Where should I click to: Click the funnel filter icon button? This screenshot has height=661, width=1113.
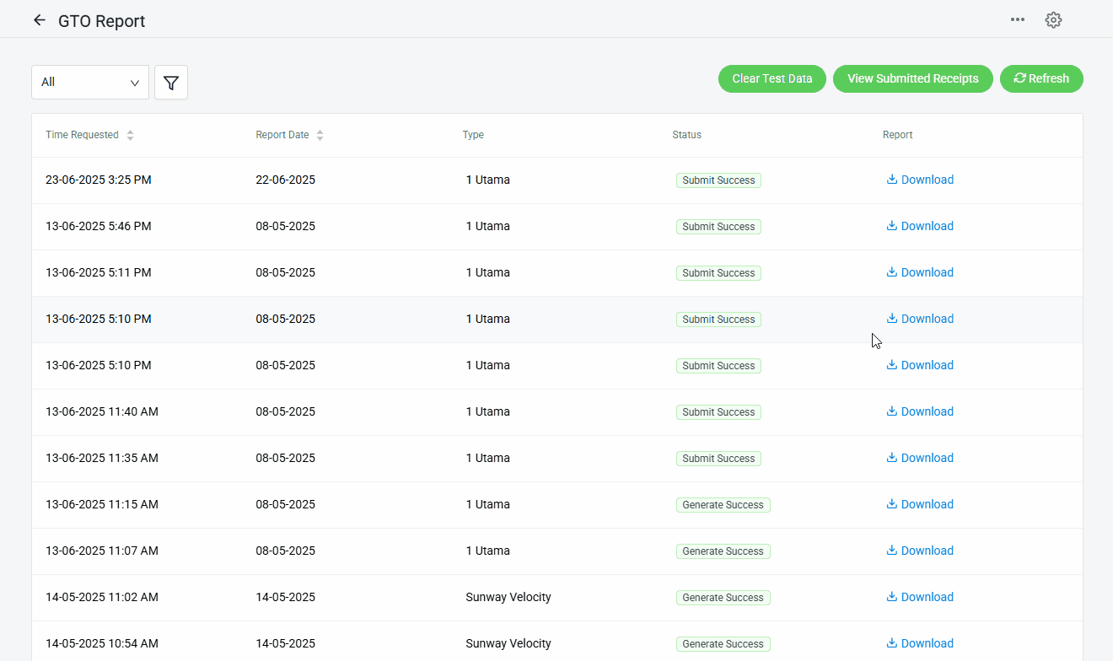(171, 83)
